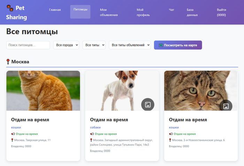Click the image gallery icon on dog photo
This screenshot has height=166, width=244.
click(147, 105)
